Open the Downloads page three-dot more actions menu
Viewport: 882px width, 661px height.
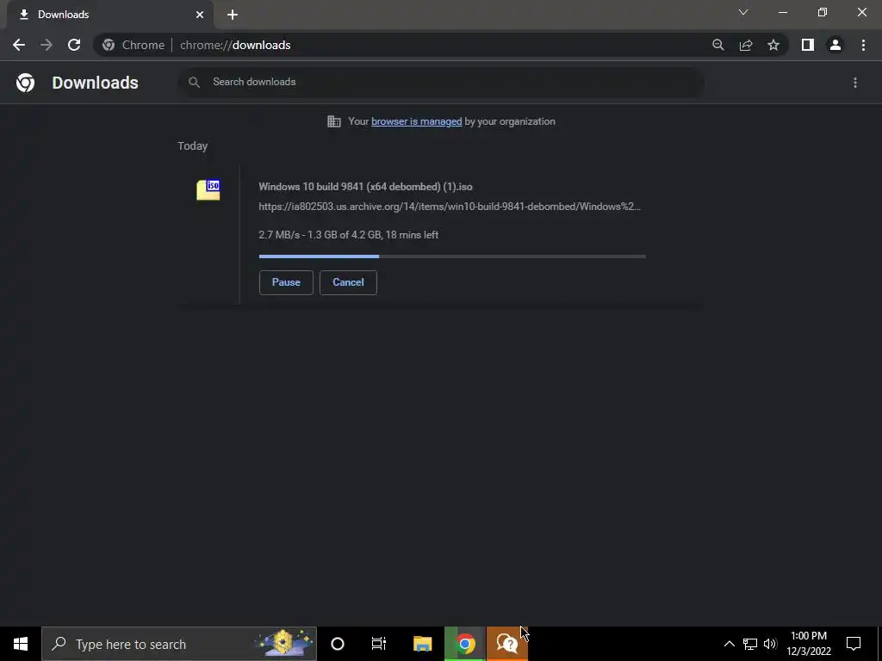pos(855,83)
